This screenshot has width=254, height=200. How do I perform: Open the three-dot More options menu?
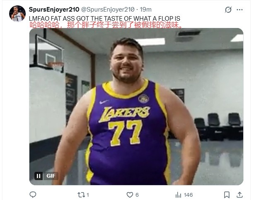(242, 10)
